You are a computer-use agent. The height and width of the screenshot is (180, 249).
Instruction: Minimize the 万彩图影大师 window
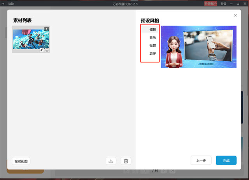[231, 3]
